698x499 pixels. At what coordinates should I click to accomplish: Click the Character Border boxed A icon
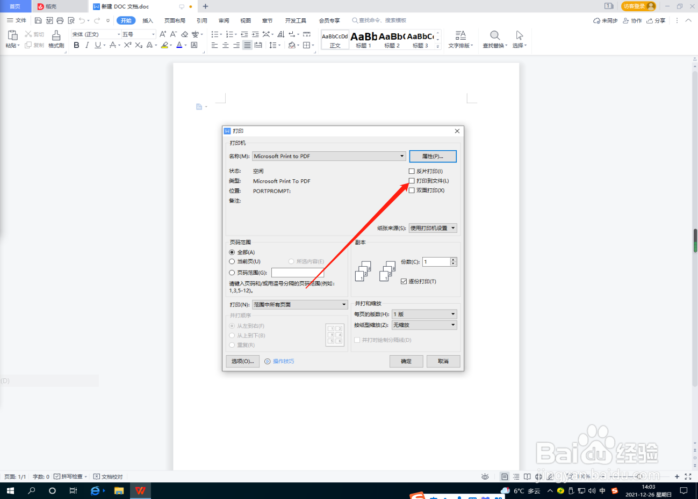click(194, 45)
